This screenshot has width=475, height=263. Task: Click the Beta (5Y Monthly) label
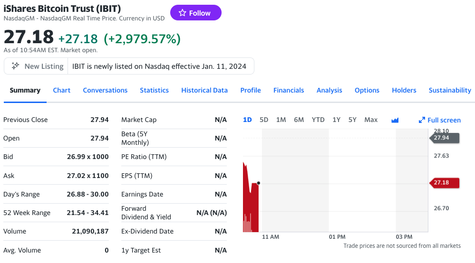[135, 138]
